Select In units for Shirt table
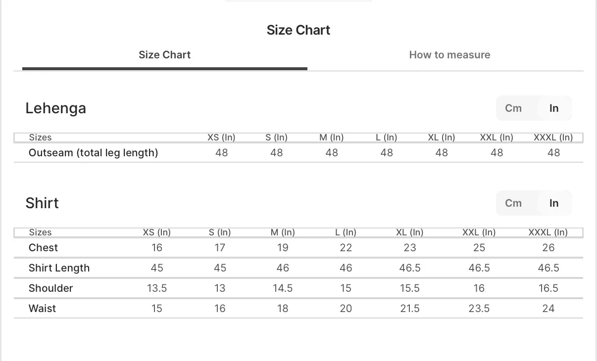 click(x=554, y=203)
